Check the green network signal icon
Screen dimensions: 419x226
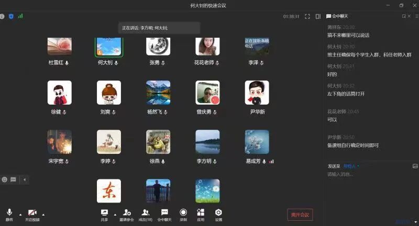(x=20, y=16)
